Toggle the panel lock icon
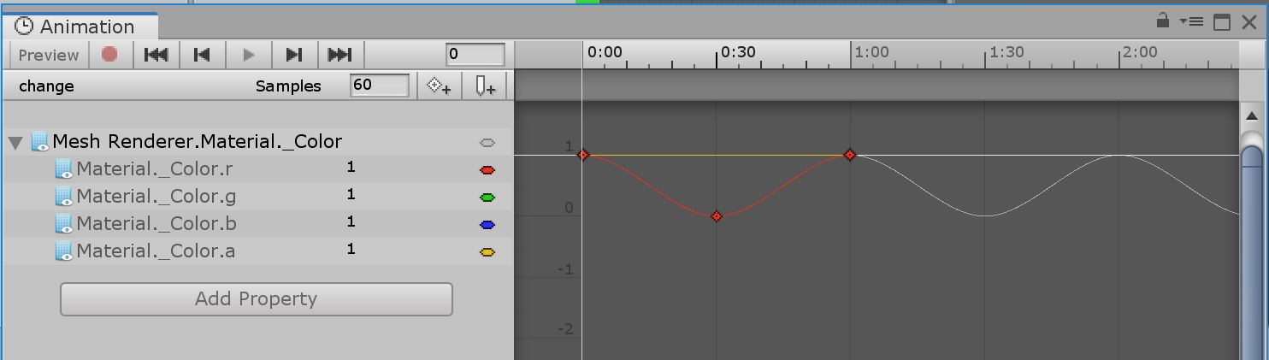Viewport: 1269px width, 360px height. click(x=1163, y=21)
